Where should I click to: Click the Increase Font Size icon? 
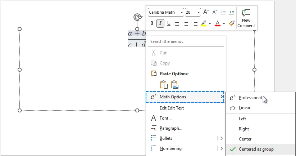pyautogui.click(x=206, y=12)
